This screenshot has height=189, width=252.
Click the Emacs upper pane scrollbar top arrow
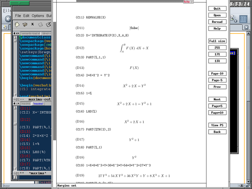[15, 38]
